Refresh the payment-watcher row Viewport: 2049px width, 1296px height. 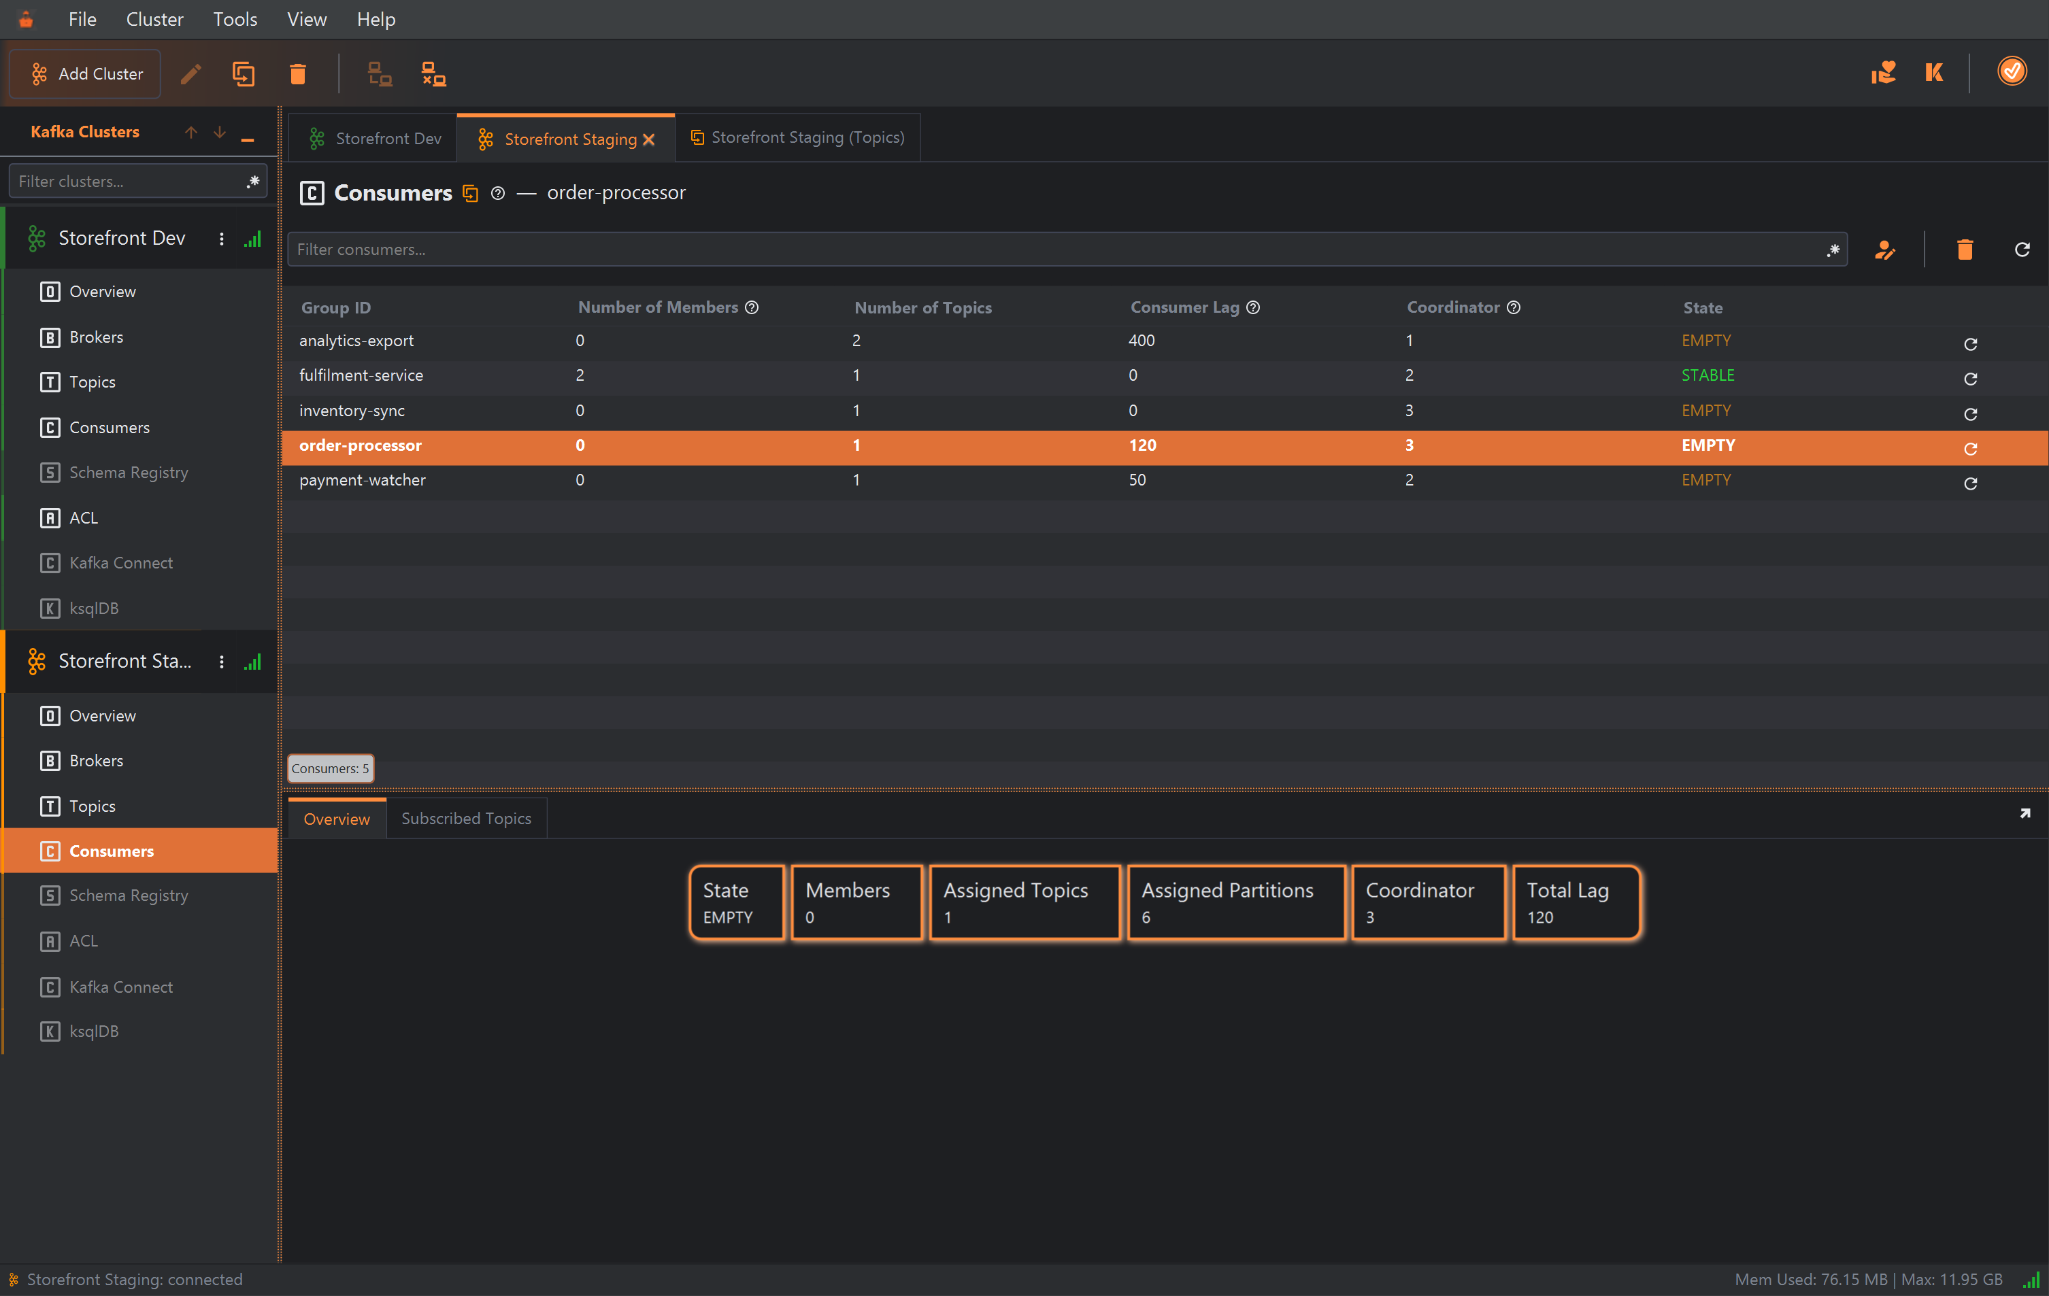(x=1971, y=483)
